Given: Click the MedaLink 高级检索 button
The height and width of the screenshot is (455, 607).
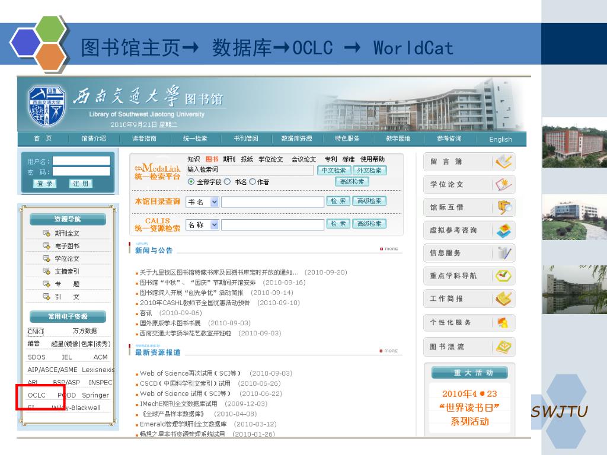Looking at the screenshot, I should coord(352,181).
